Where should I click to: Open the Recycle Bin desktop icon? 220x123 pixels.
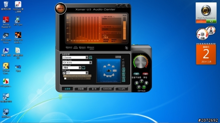pos(6,5)
